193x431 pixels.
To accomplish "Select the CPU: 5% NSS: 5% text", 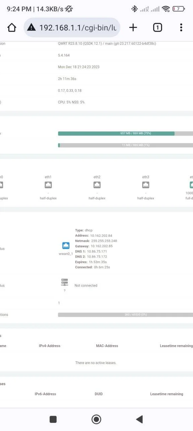I will 71,102.
